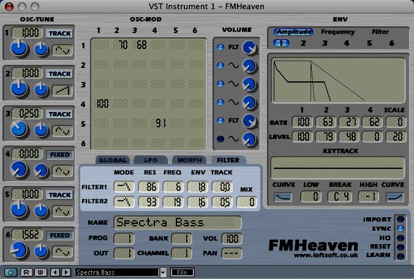Select envelope operator 2 button
This screenshot has height=279, width=414.
point(303,43)
